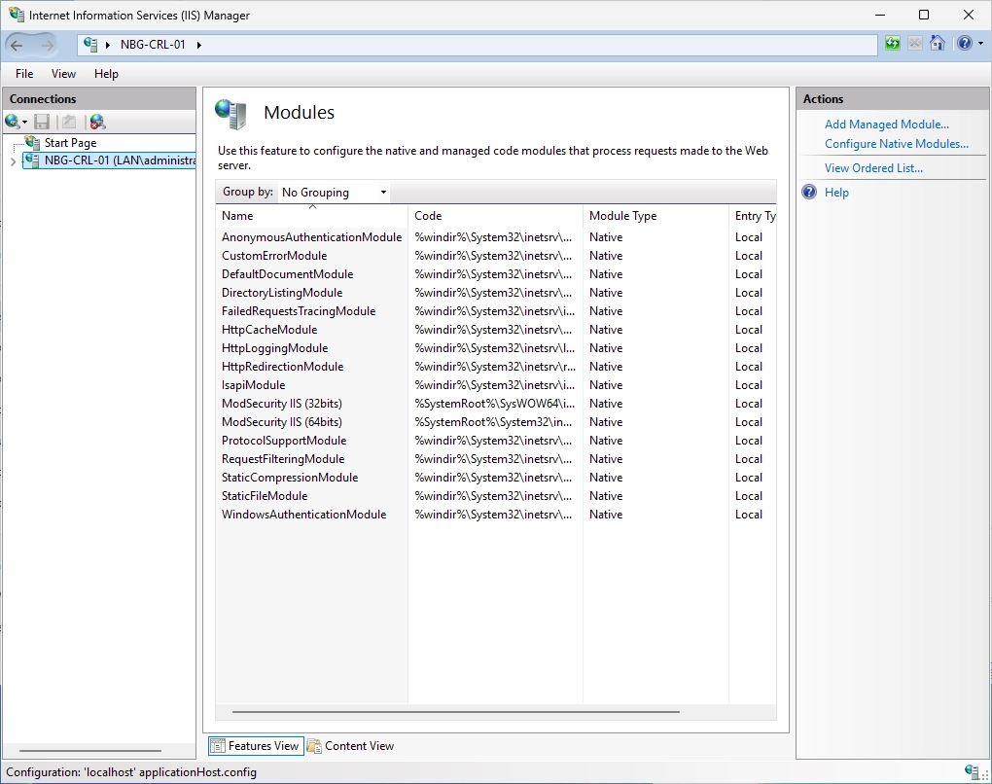The width and height of the screenshot is (992, 784).
Task: Open the dropdown arrow next to toolbar Help
Action: pyautogui.click(x=980, y=44)
